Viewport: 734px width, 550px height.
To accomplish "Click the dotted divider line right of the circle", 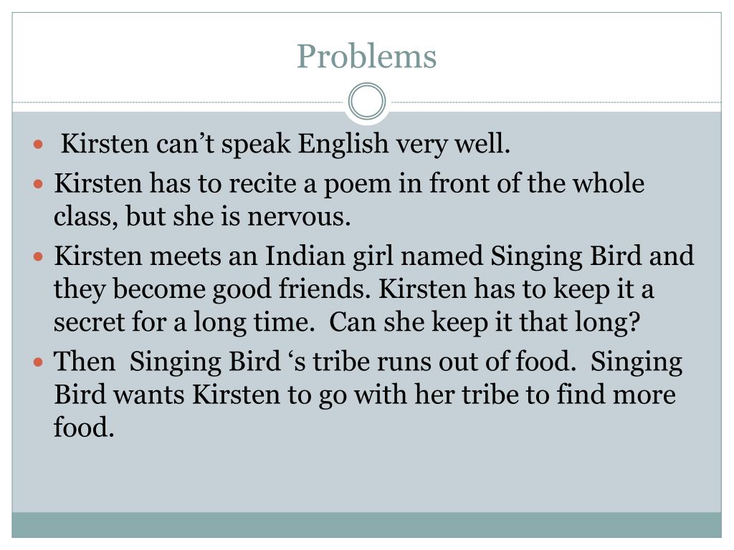I will 556,102.
